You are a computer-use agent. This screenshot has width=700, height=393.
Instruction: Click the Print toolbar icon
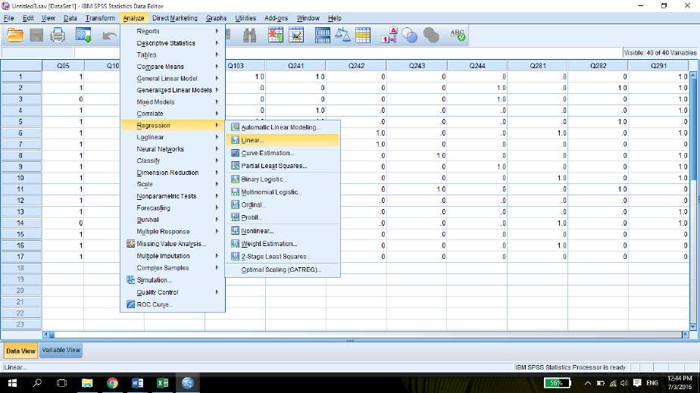tap(58, 35)
